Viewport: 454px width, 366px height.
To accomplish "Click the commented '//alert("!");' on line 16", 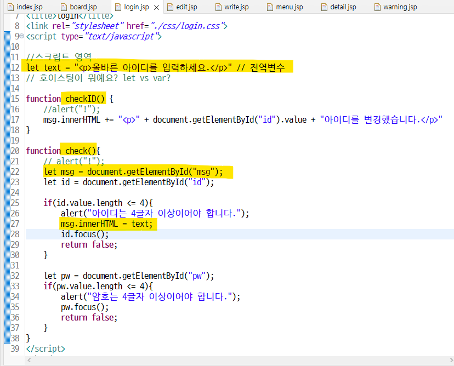I will click(72, 110).
